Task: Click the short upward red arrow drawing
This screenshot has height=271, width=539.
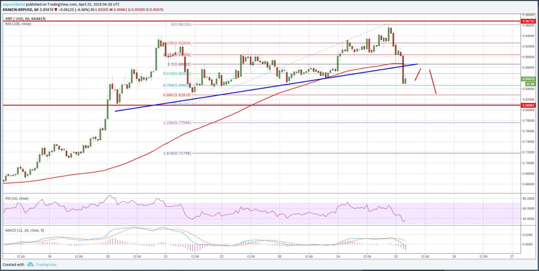Action: pyautogui.click(x=418, y=74)
